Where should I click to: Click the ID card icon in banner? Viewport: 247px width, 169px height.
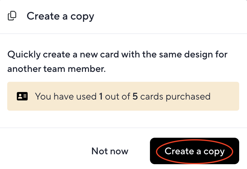point(22,96)
